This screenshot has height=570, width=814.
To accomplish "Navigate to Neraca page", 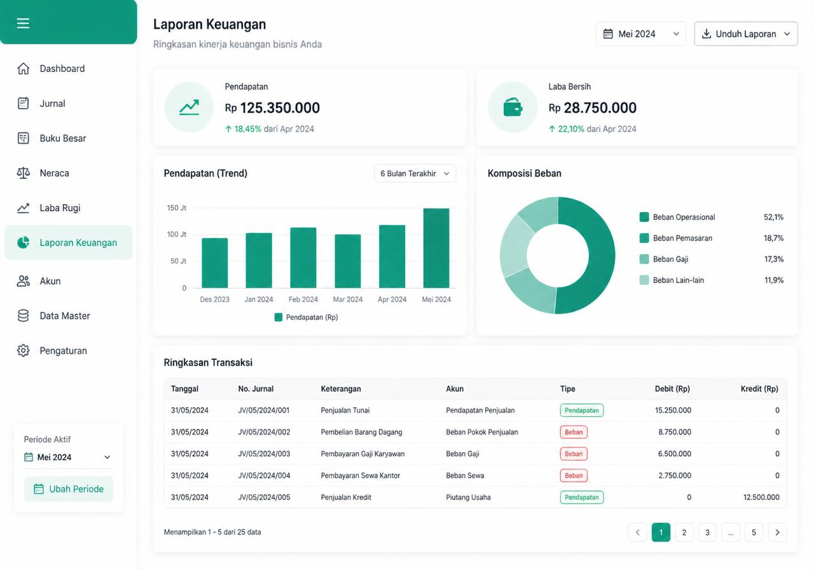I will pyautogui.click(x=69, y=173).
